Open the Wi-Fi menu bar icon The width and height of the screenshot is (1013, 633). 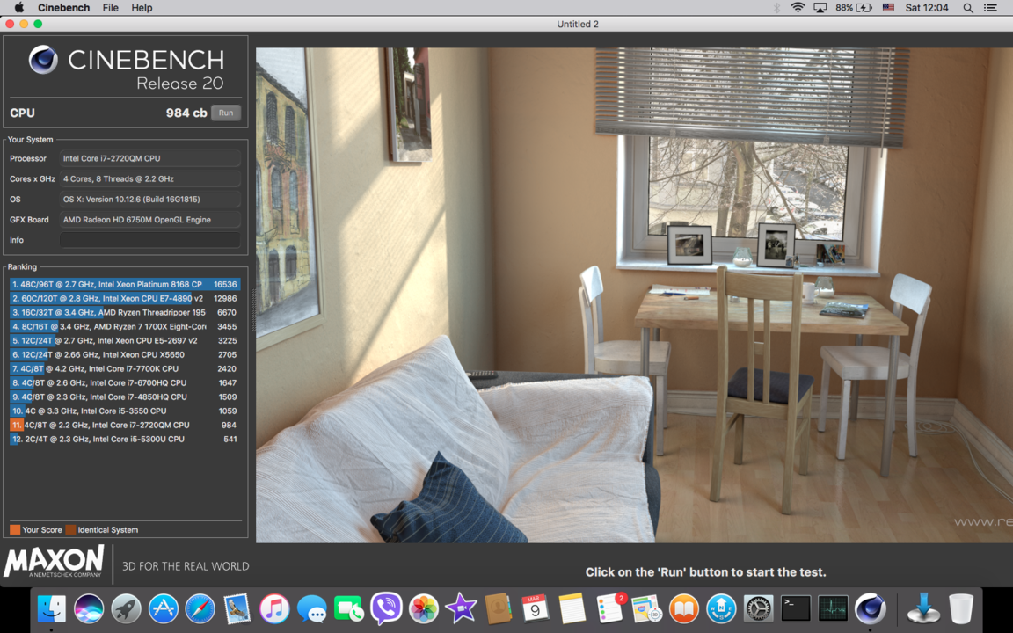(x=798, y=8)
